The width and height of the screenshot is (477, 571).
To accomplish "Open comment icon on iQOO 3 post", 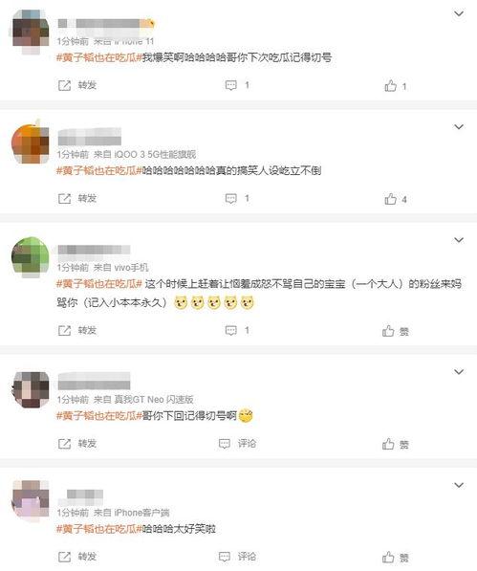I will coord(231,199).
